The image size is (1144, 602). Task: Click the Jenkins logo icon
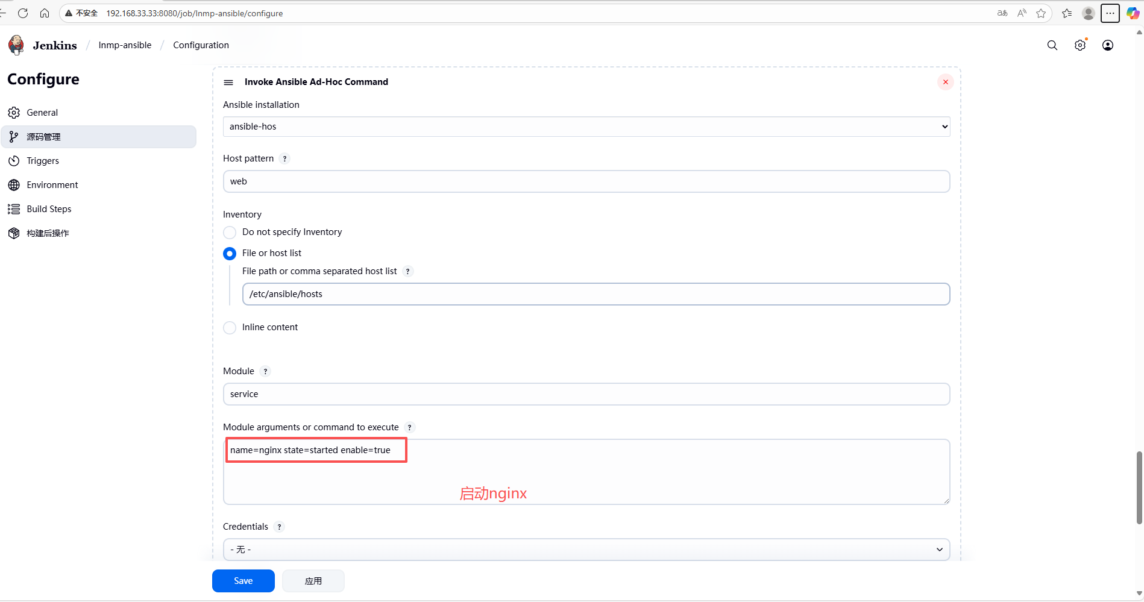pos(16,45)
